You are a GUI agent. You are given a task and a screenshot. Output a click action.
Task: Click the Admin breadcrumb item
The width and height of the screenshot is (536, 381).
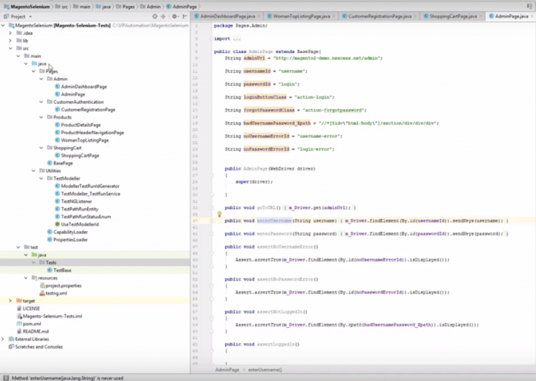click(151, 6)
